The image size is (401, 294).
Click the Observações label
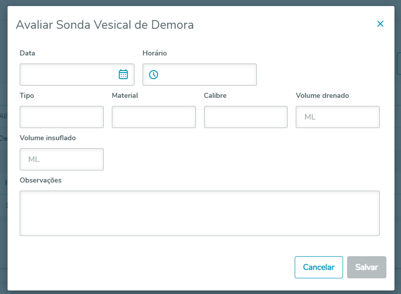tap(40, 180)
